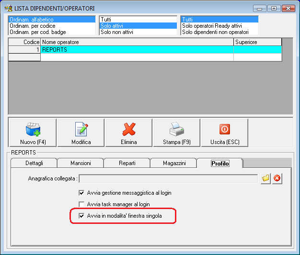Click the Uscita (ESC) button
Screen dimensions: 300x255
point(225,133)
